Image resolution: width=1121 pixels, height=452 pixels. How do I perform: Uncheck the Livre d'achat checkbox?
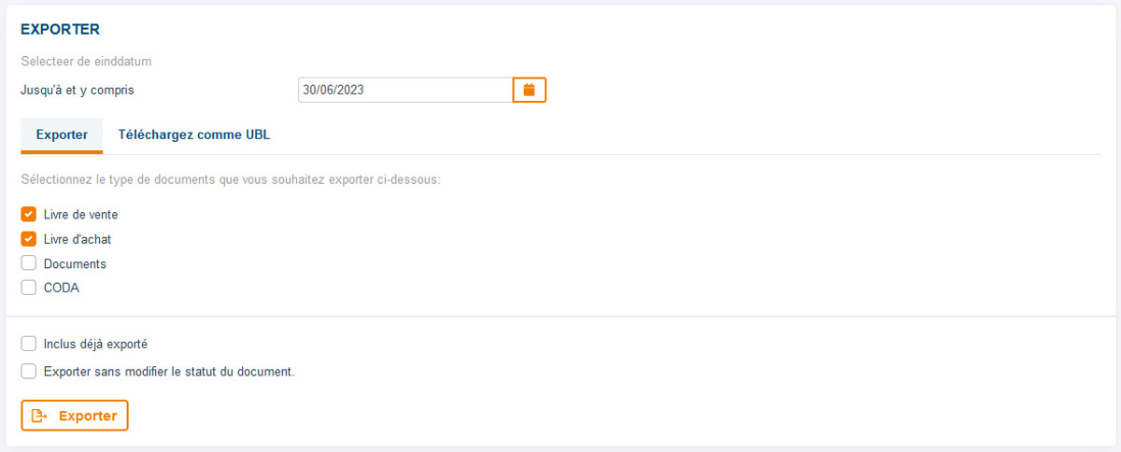pos(28,239)
